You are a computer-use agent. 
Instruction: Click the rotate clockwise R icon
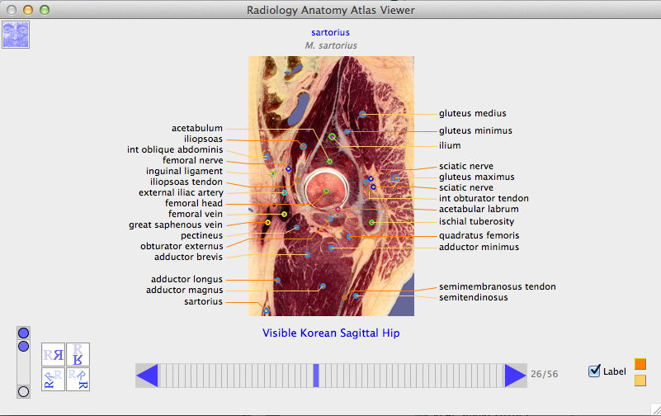[78, 379]
